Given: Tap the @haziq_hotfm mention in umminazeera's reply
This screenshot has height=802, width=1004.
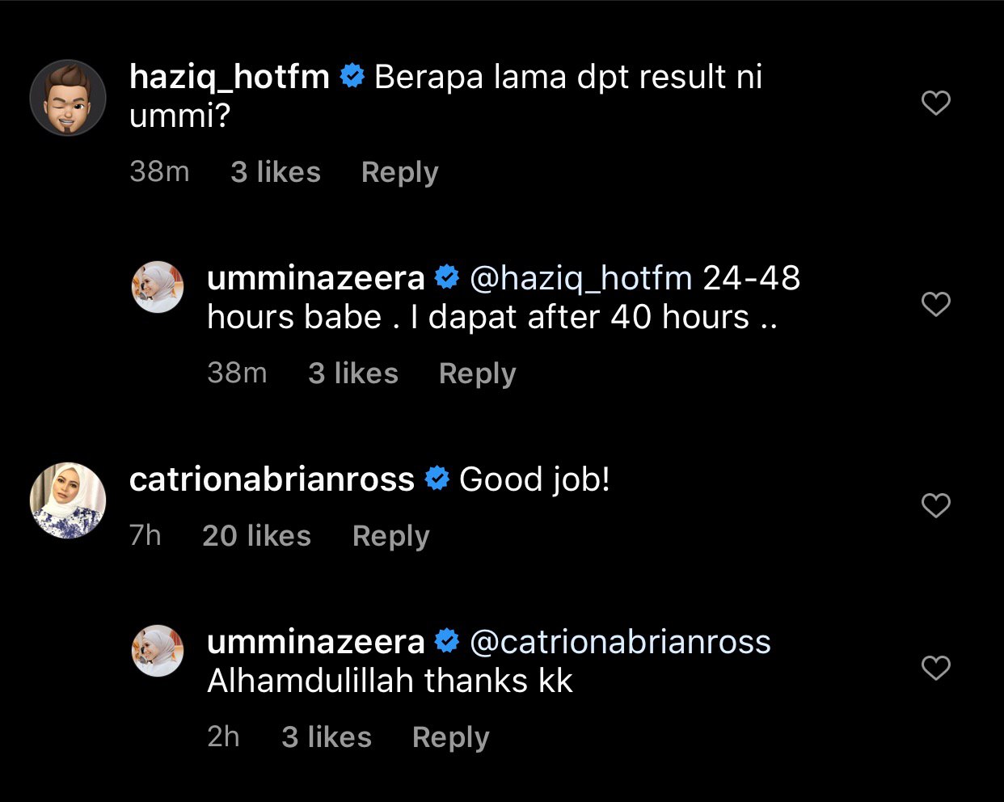Looking at the screenshot, I should tap(580, 278).
